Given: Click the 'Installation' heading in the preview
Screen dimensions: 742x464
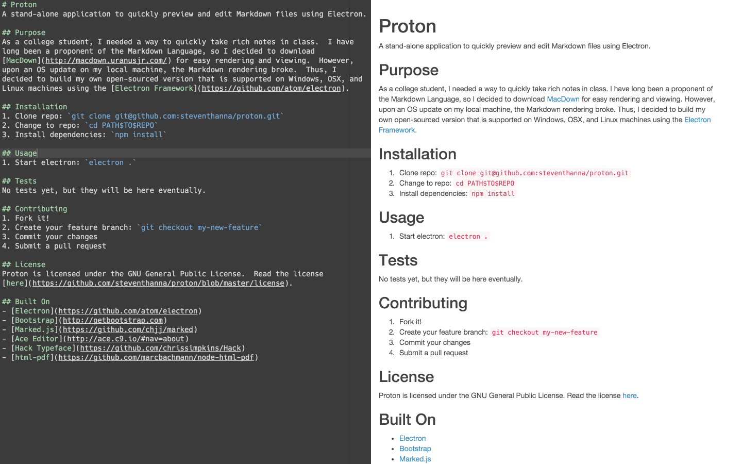Looking at the screenshot, I should (x=417, y=154).
